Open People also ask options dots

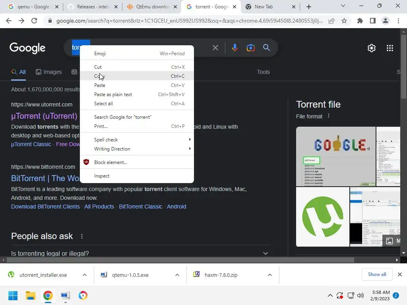point(82,236)
